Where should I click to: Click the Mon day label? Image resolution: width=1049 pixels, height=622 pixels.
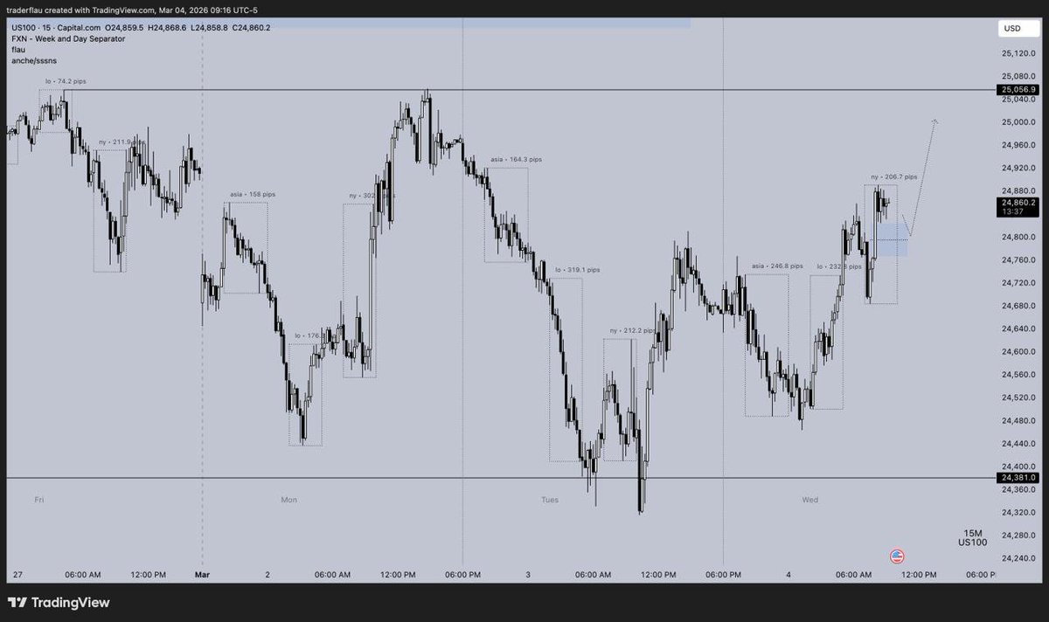pos(288,500)
